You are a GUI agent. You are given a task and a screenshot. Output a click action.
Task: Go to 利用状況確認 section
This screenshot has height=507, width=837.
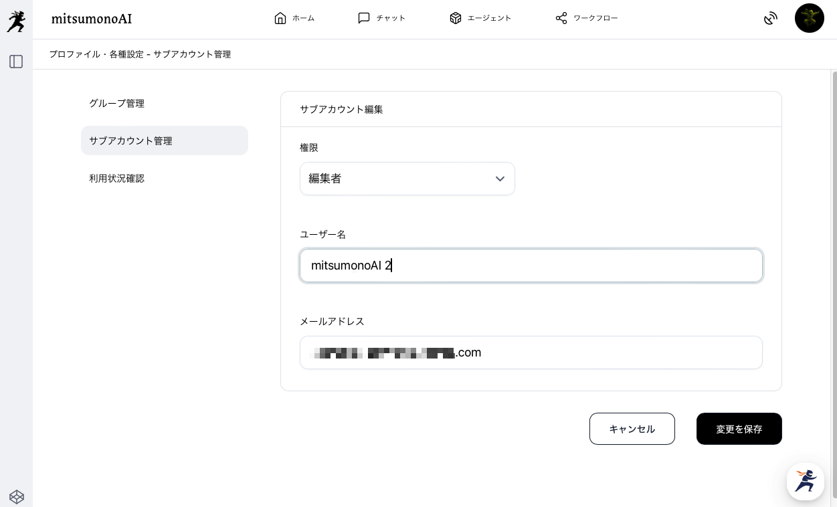tap(117, 179)
